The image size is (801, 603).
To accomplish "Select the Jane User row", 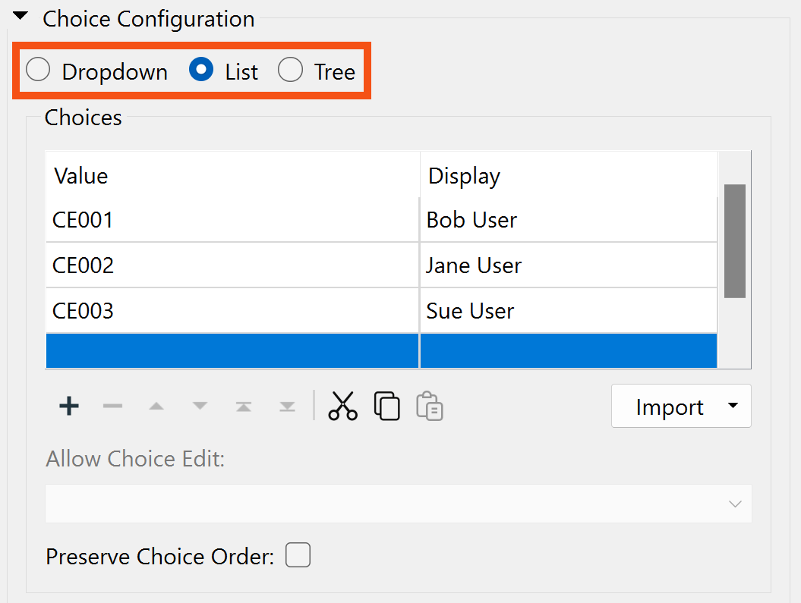I will coord(228,265).
